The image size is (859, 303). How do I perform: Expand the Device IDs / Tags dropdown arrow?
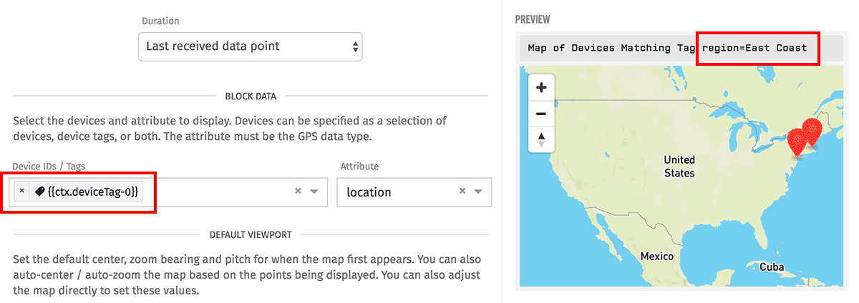click(x=314, y=192)
